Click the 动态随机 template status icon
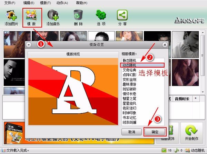Screen dimensions: 207x154 click(187, 150)
